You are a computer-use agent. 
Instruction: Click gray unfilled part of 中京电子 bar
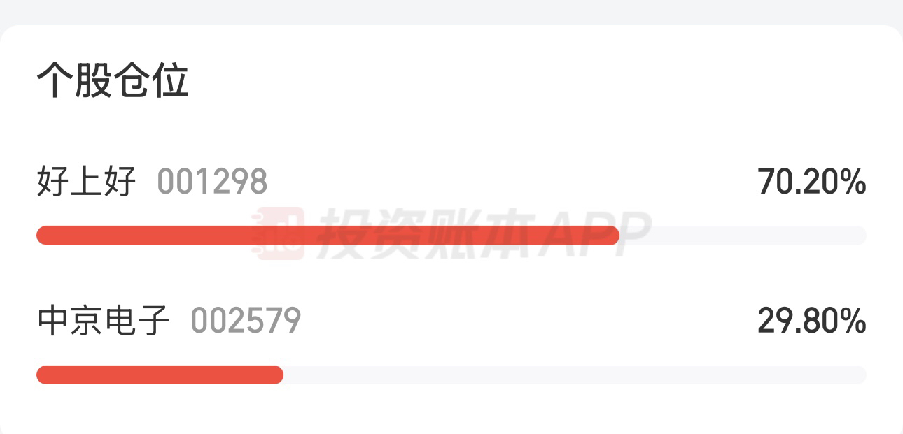[x=575, y=375]
